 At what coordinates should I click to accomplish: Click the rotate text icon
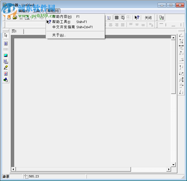pyautogui.click(x=151, y=25)
